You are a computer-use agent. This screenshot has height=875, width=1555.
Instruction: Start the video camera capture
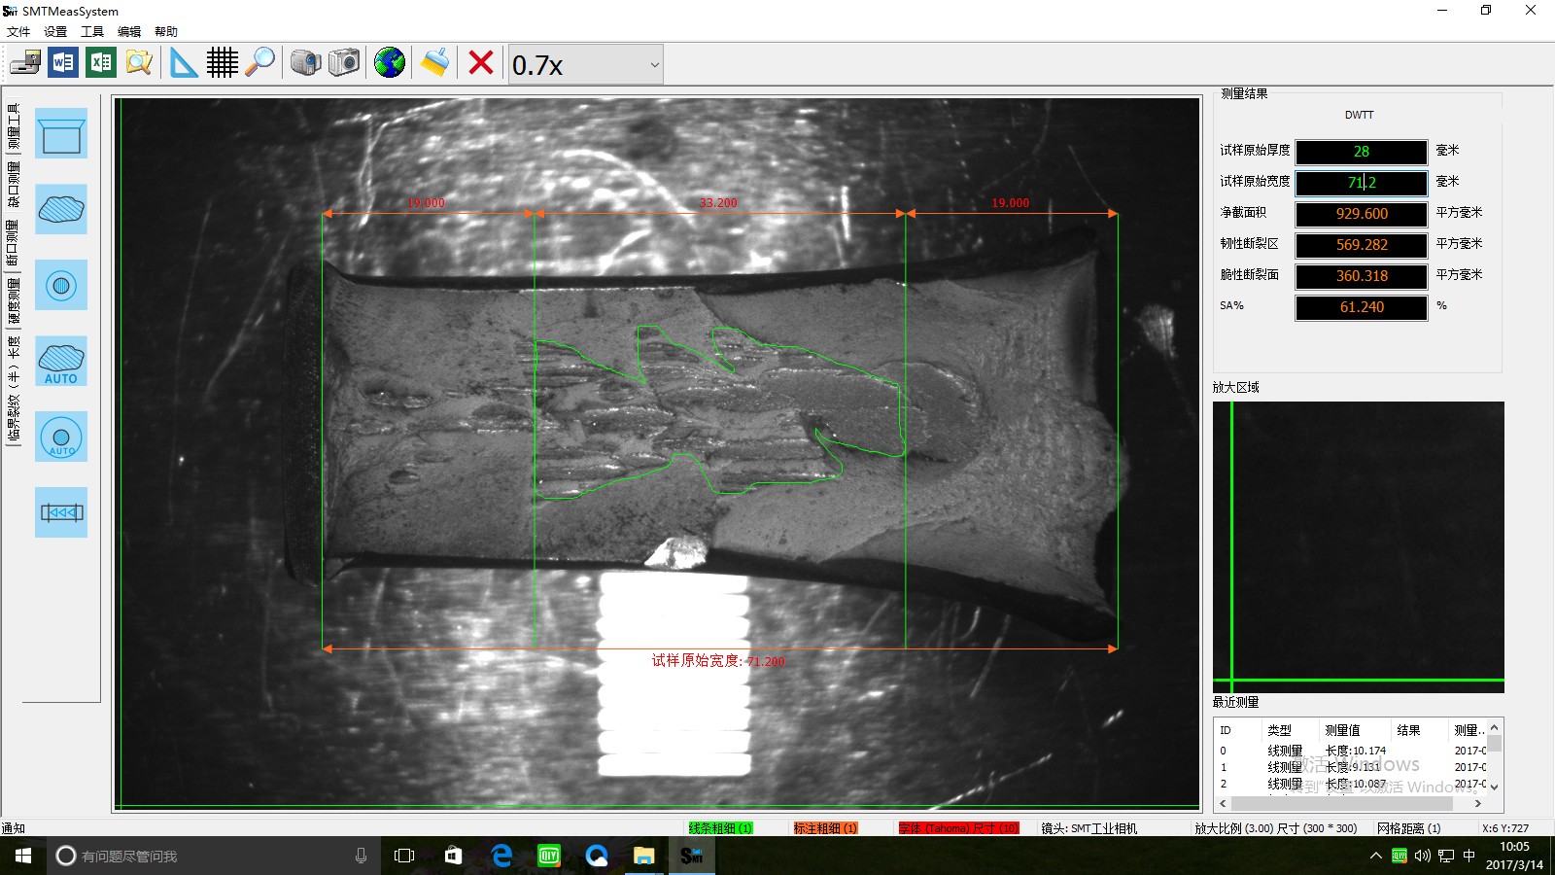click(305, 63)
